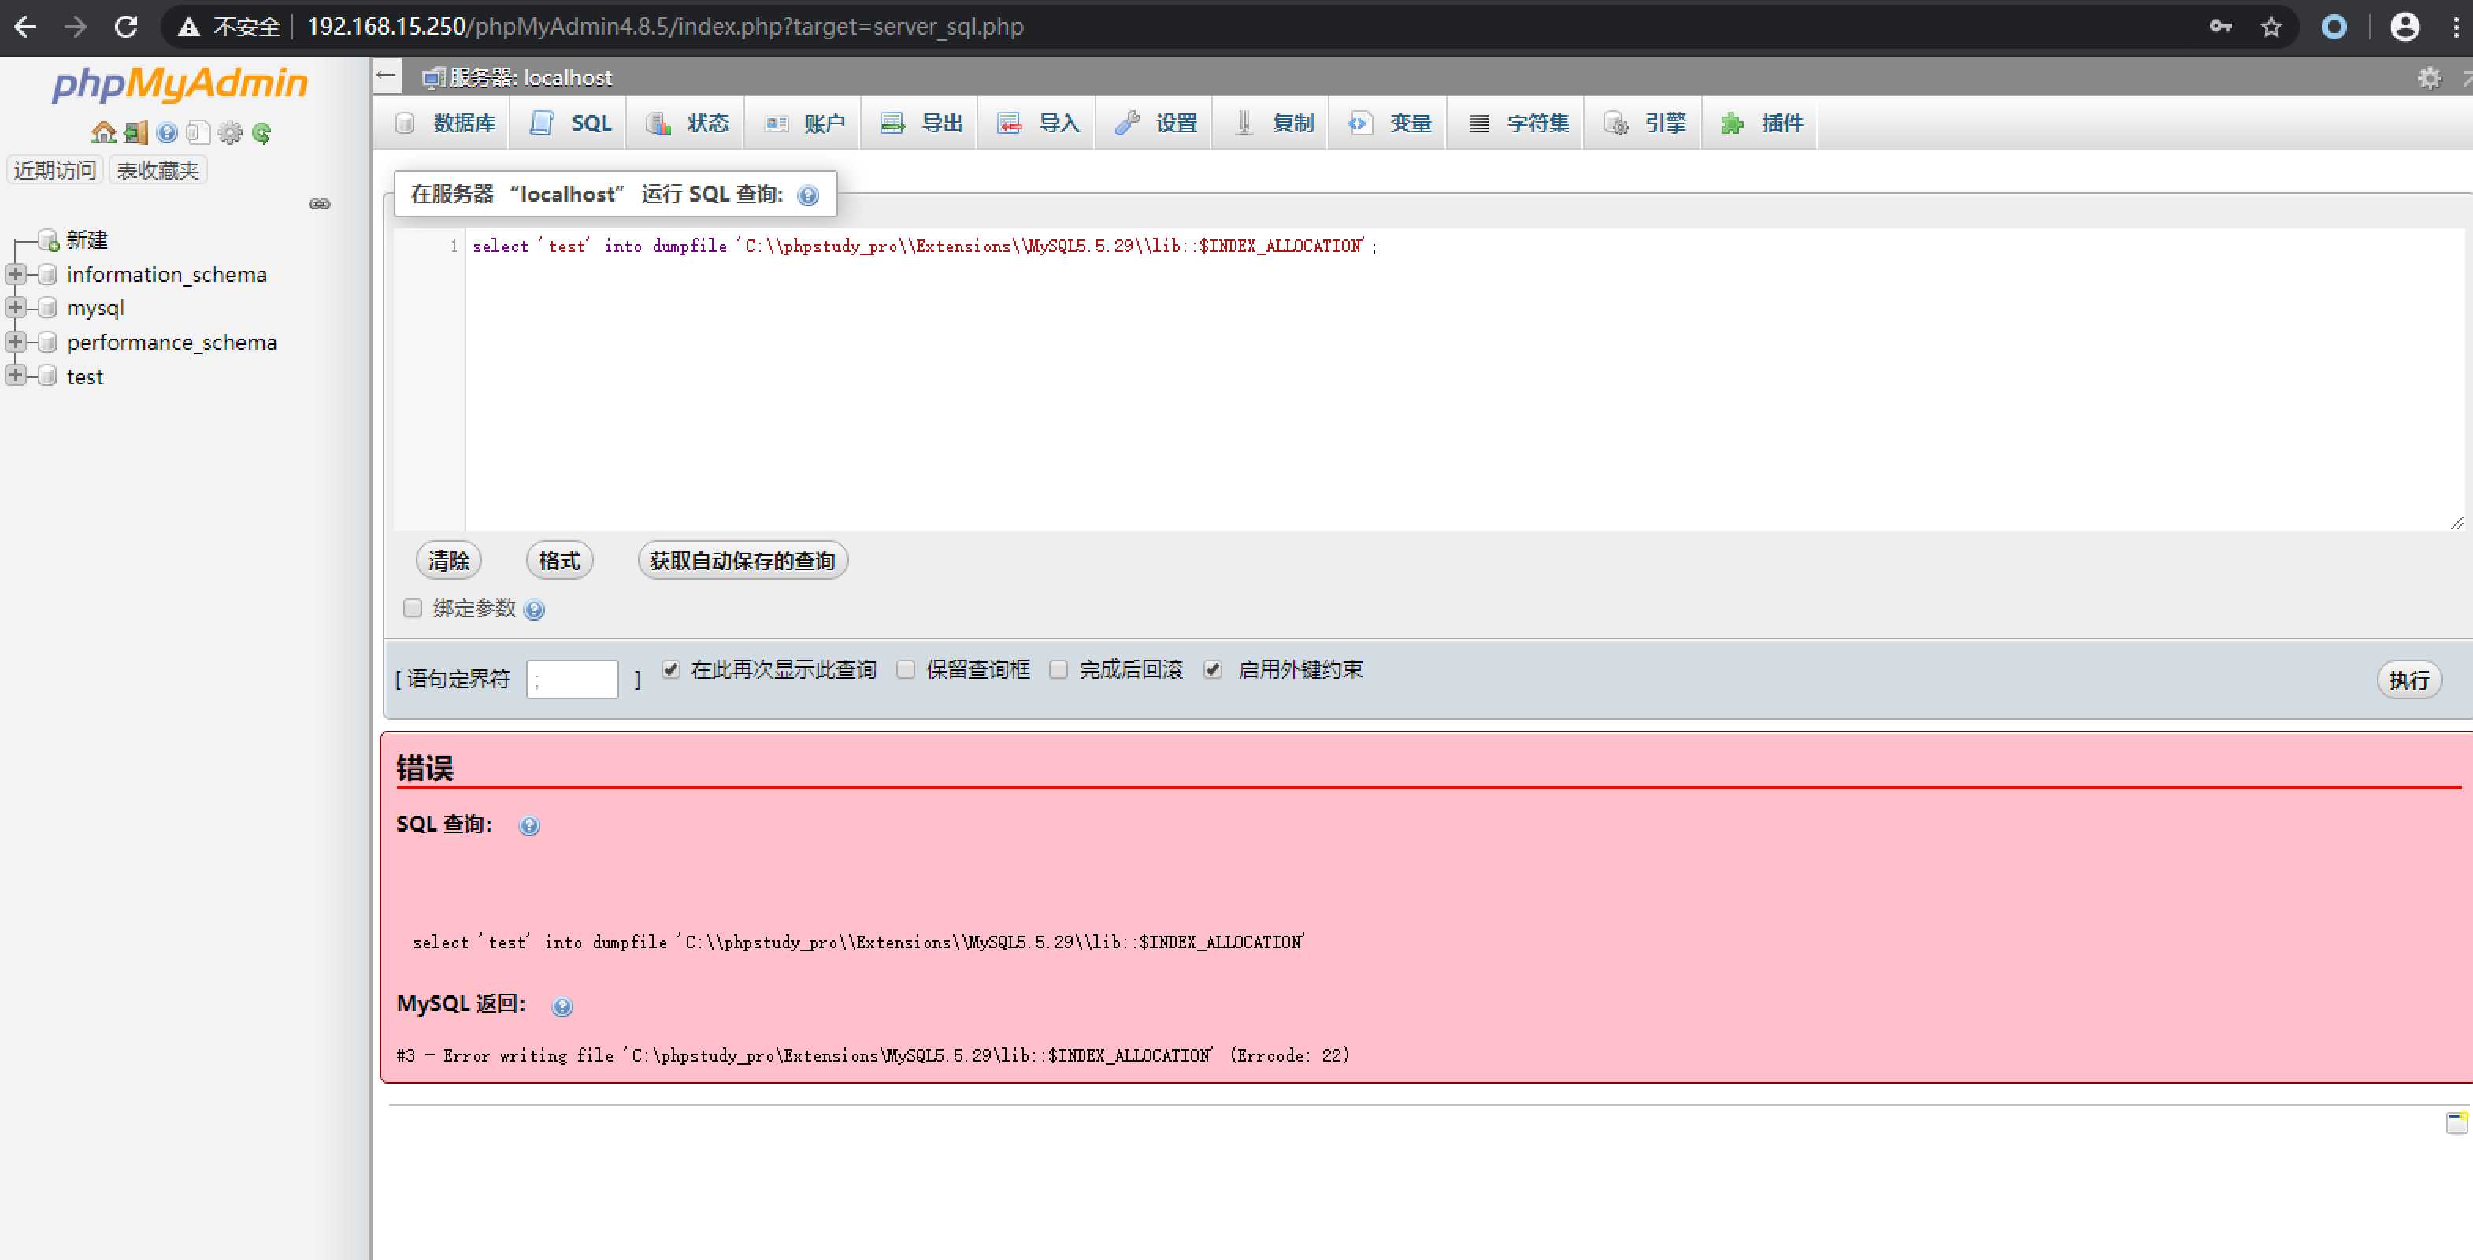Open page settings gear at top right
Screen dimensions: 2473x1260
[x=2429, y=78]
